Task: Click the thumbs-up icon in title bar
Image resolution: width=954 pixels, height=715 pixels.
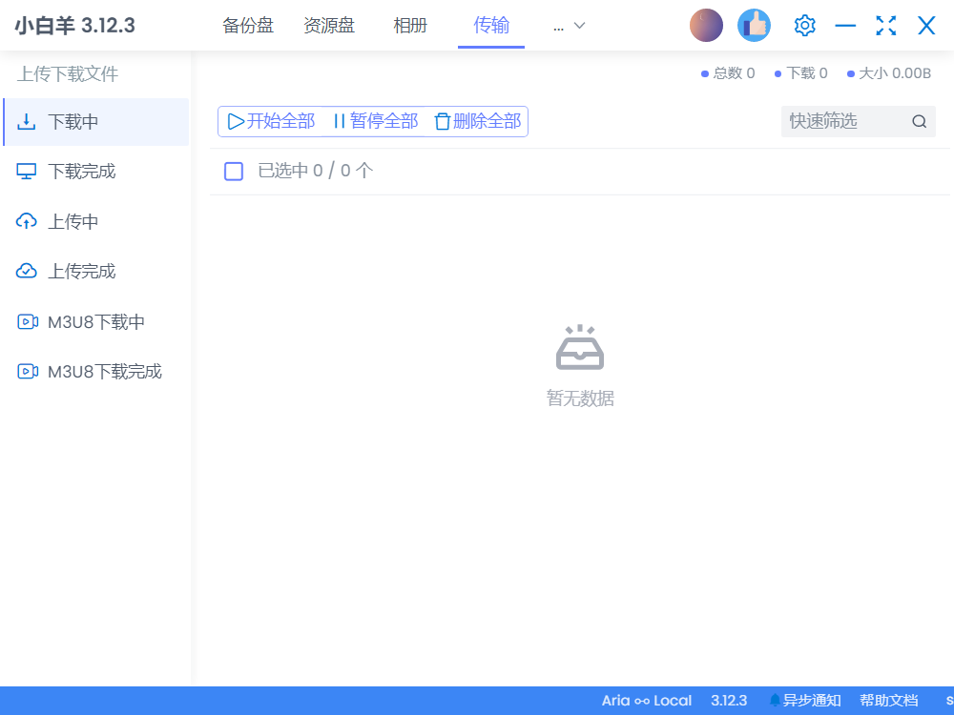Action: coord(754,26)
